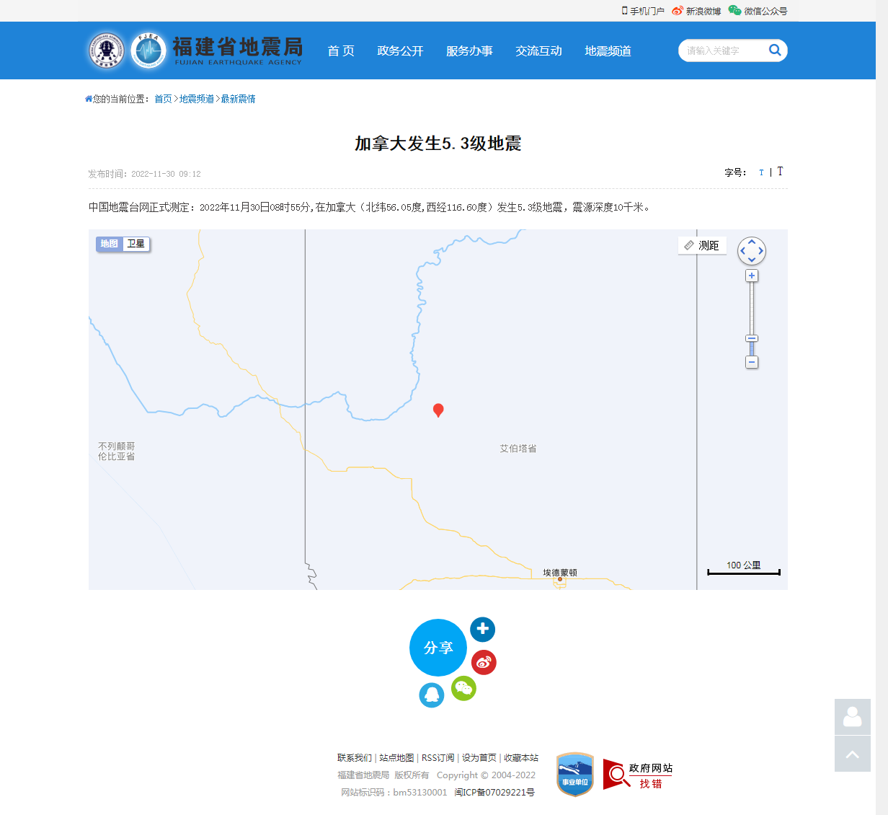
Task: Open the government site error-report icon
Action: click(x=638, y=775)
